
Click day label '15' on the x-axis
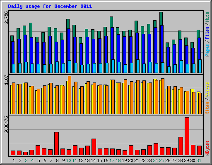tap(99, 160)
